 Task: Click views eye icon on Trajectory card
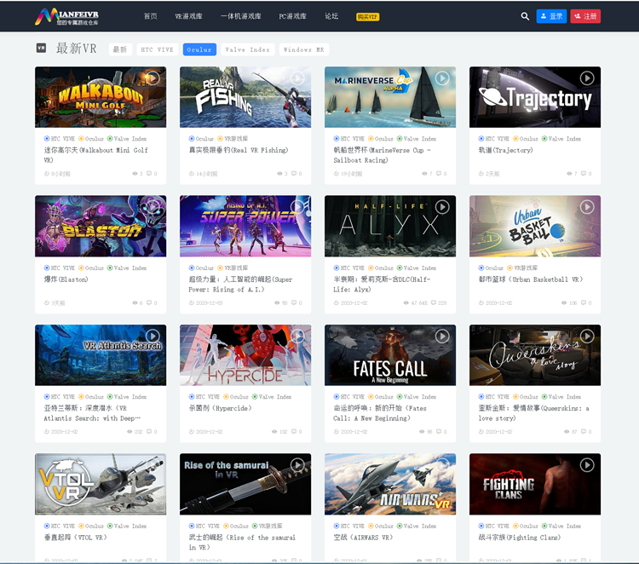[x=569, y=174]
